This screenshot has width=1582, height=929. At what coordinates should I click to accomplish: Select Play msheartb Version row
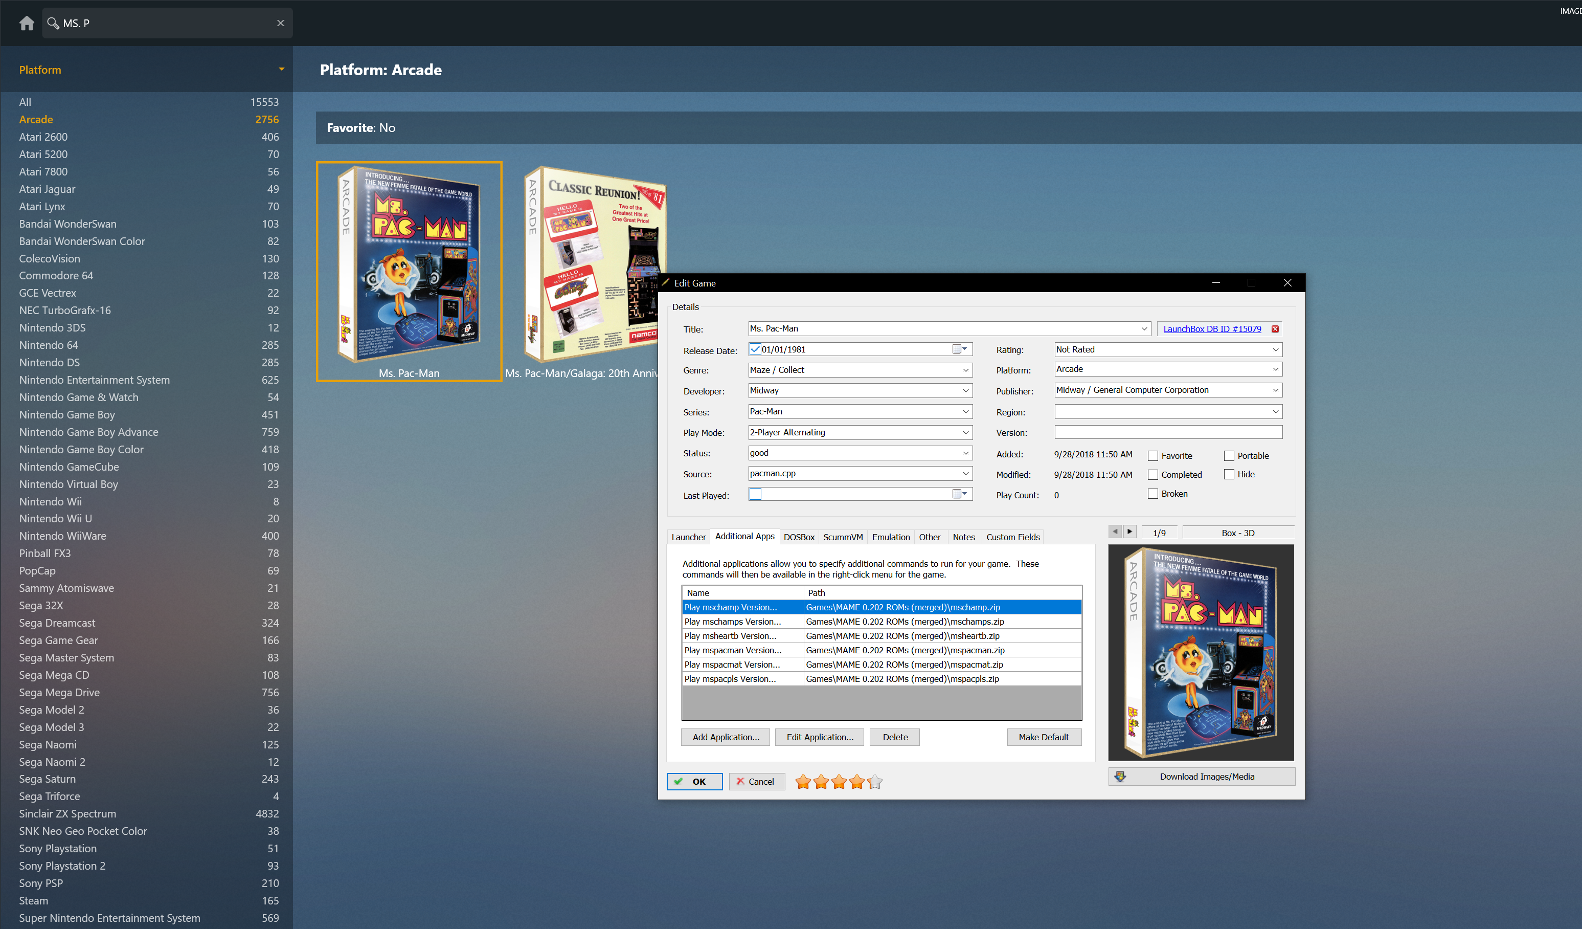coord(882,636)
